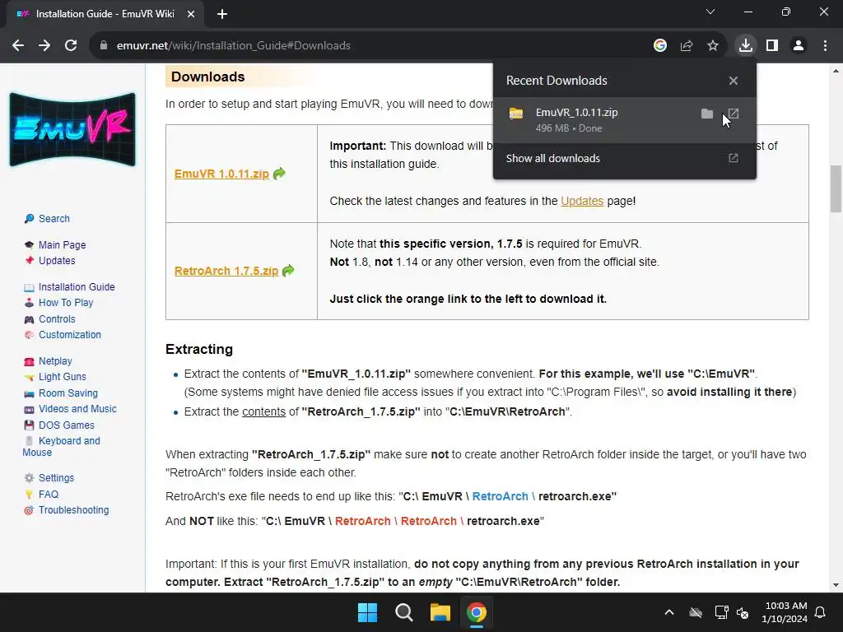Viewport: 843px width, 632px height.
Task: Open Installation Guide in the sidebar
Action: click(77, 287)
